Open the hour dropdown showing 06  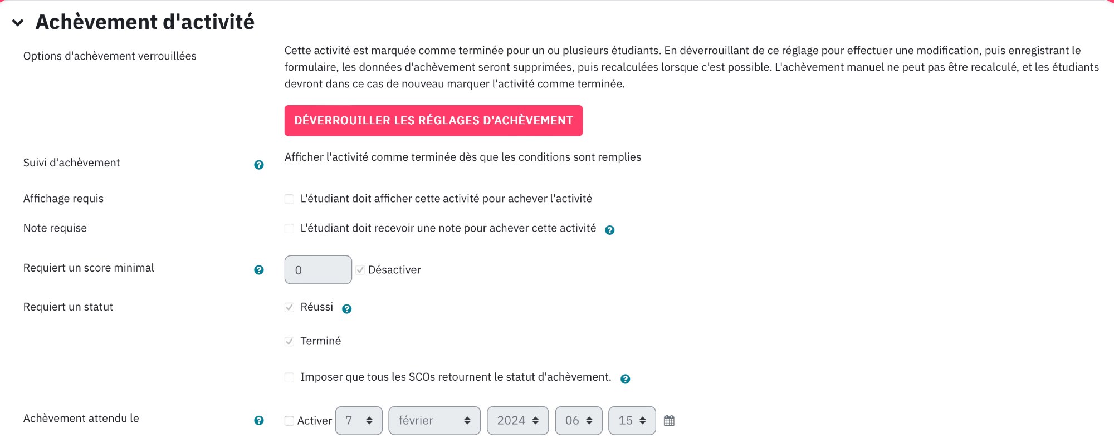click(579, 420)
